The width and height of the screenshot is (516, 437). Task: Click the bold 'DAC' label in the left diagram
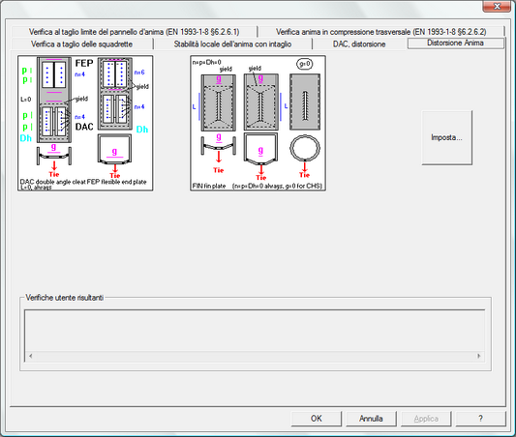click(x=84, y=127)
